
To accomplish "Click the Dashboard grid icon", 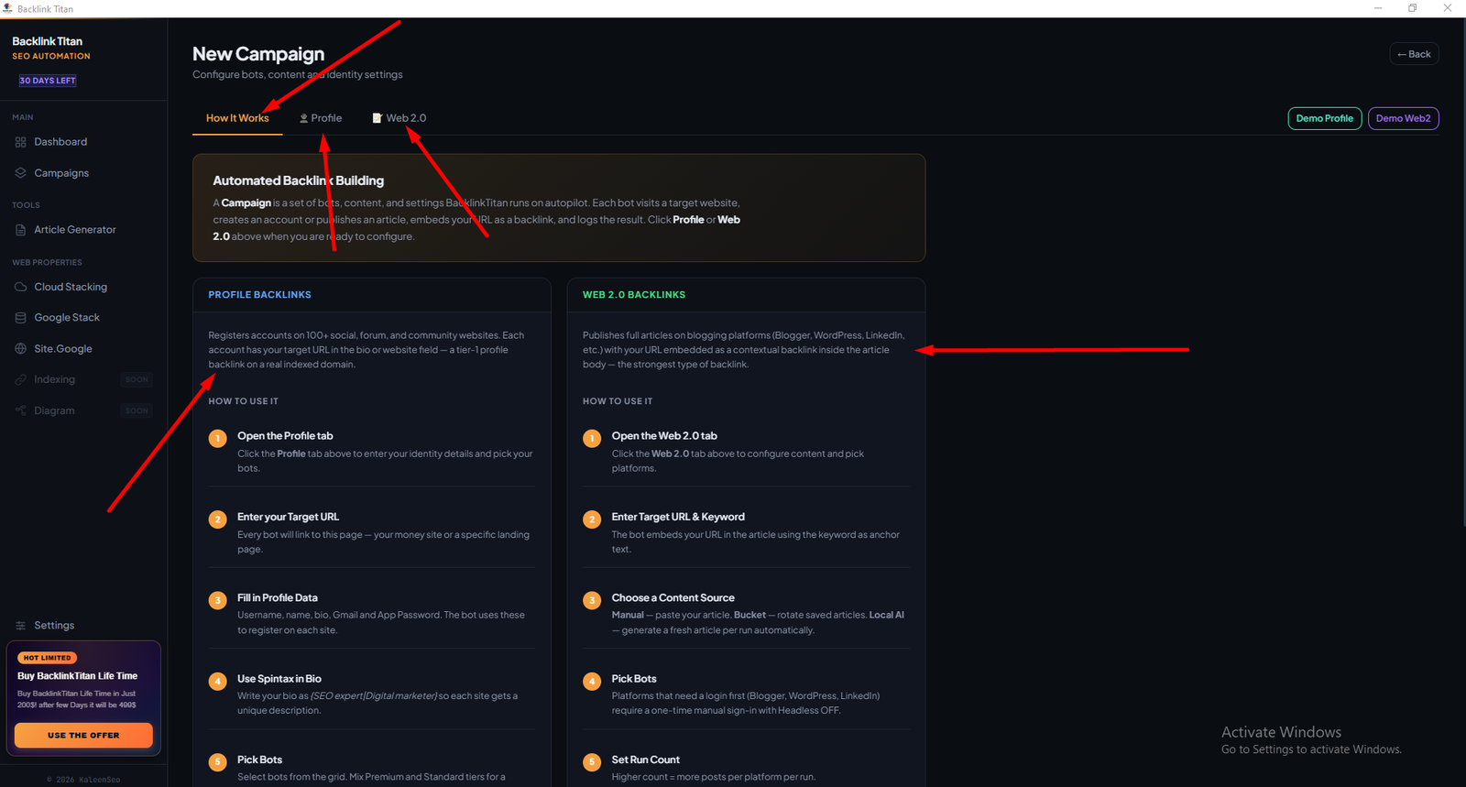I will pyautogui.click(x=20, y=142).
